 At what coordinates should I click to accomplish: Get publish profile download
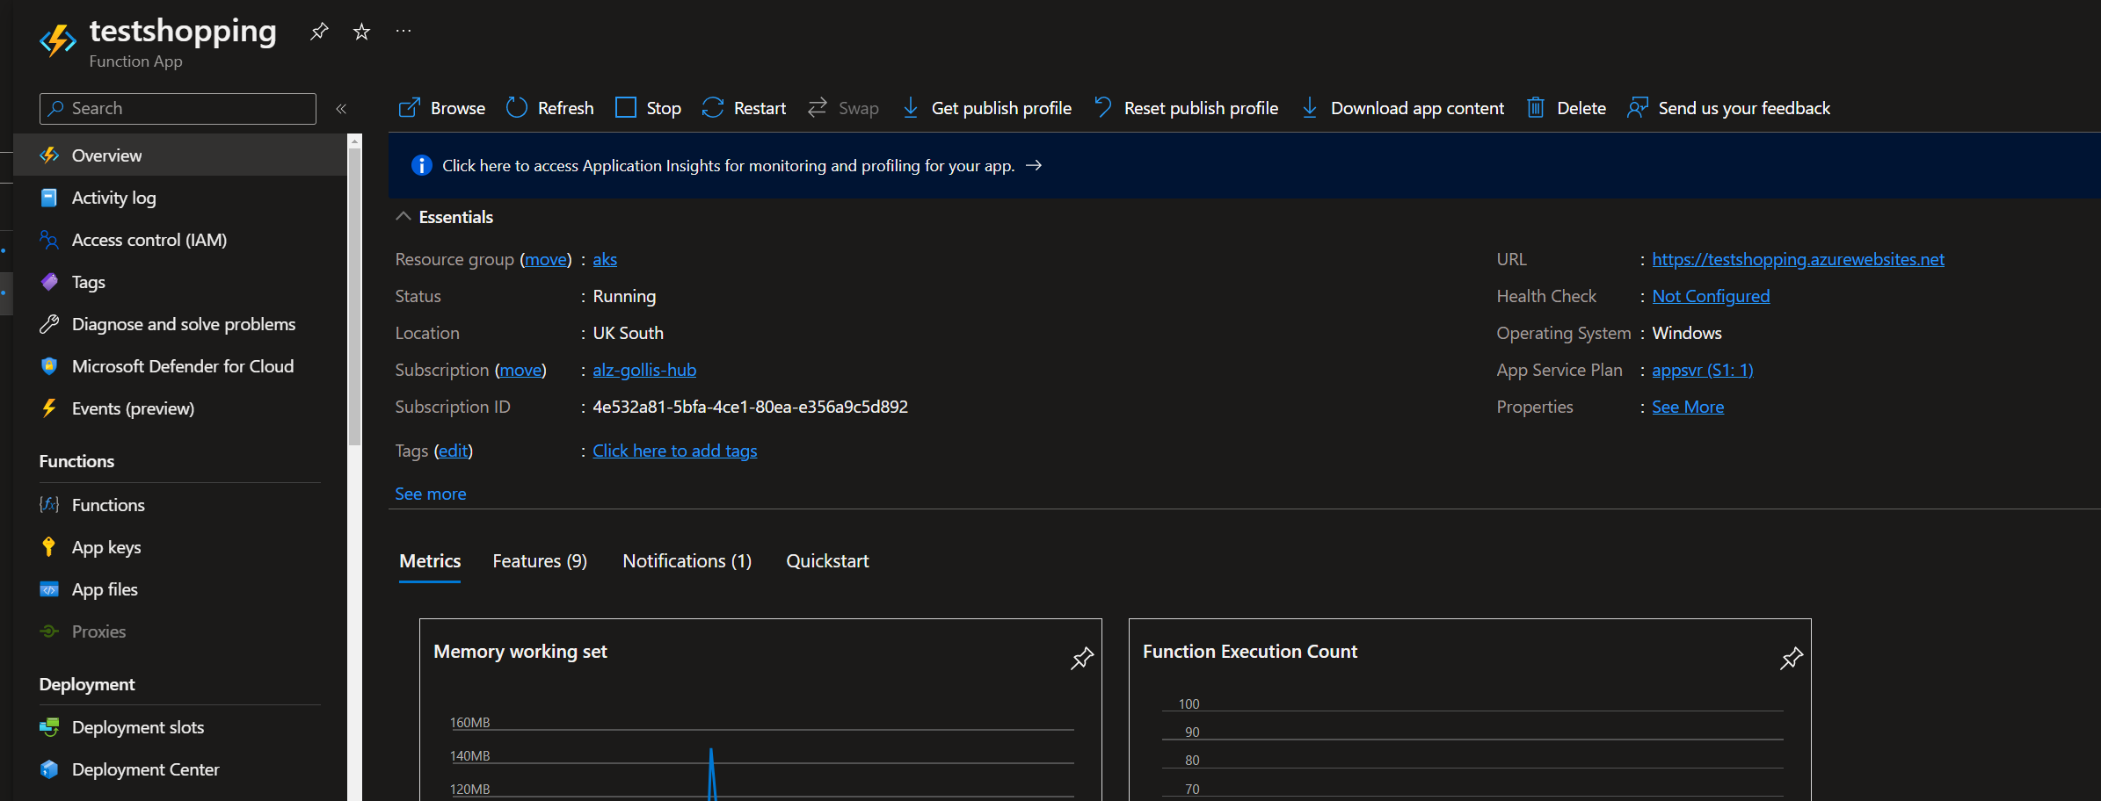click(x=986, y=108)
